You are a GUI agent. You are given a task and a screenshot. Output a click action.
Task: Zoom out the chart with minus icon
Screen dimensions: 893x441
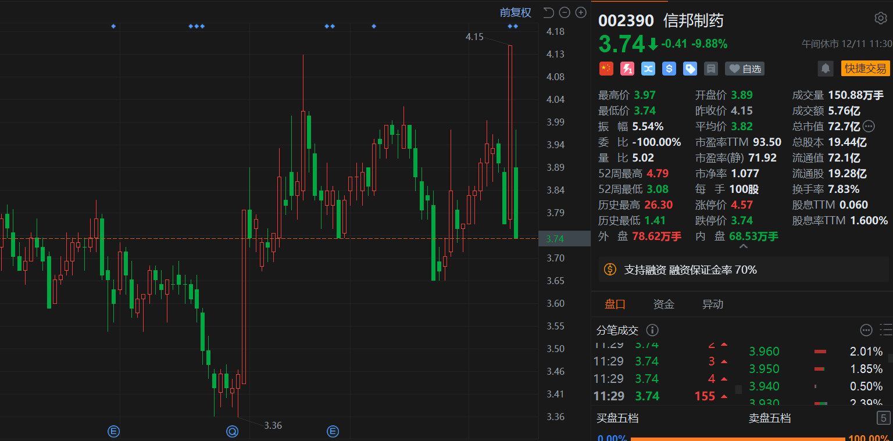564,12
